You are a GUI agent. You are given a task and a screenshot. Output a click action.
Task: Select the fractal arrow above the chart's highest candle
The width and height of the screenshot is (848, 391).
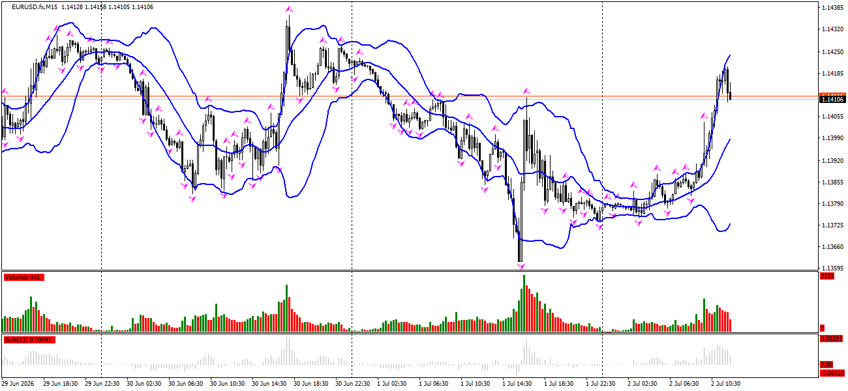[288, 9]
